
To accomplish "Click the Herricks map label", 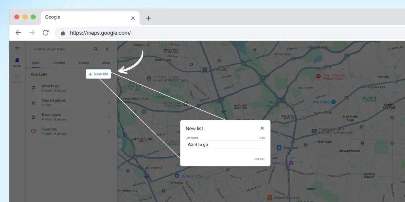I will (x=383, y=77).
